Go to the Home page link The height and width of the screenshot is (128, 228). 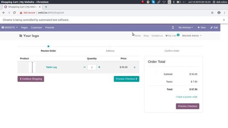pos(138,36)
